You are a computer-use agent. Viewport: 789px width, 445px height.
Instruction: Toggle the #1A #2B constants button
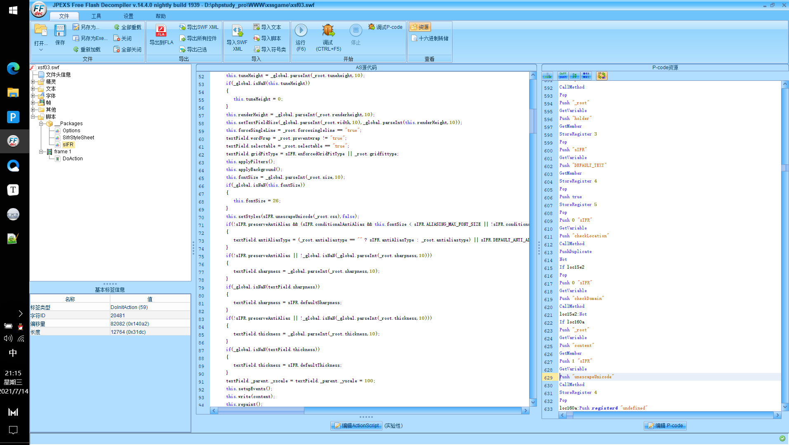(x=586, y=76)
